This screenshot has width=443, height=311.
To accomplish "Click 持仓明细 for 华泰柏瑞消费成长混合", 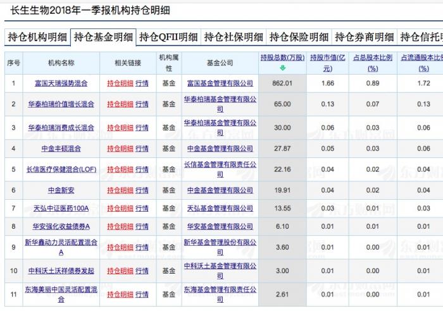I will click(x=120, y=128).
